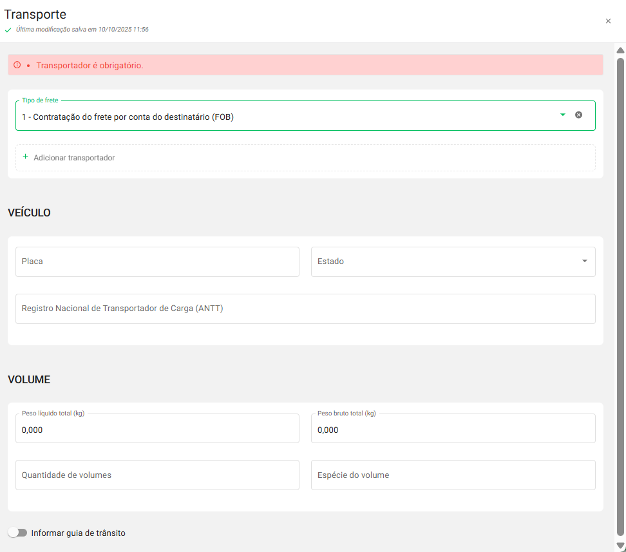Click the selected FOB freight type text
The height and width of the screenshot is (552, 626).
tap(128, 117)
